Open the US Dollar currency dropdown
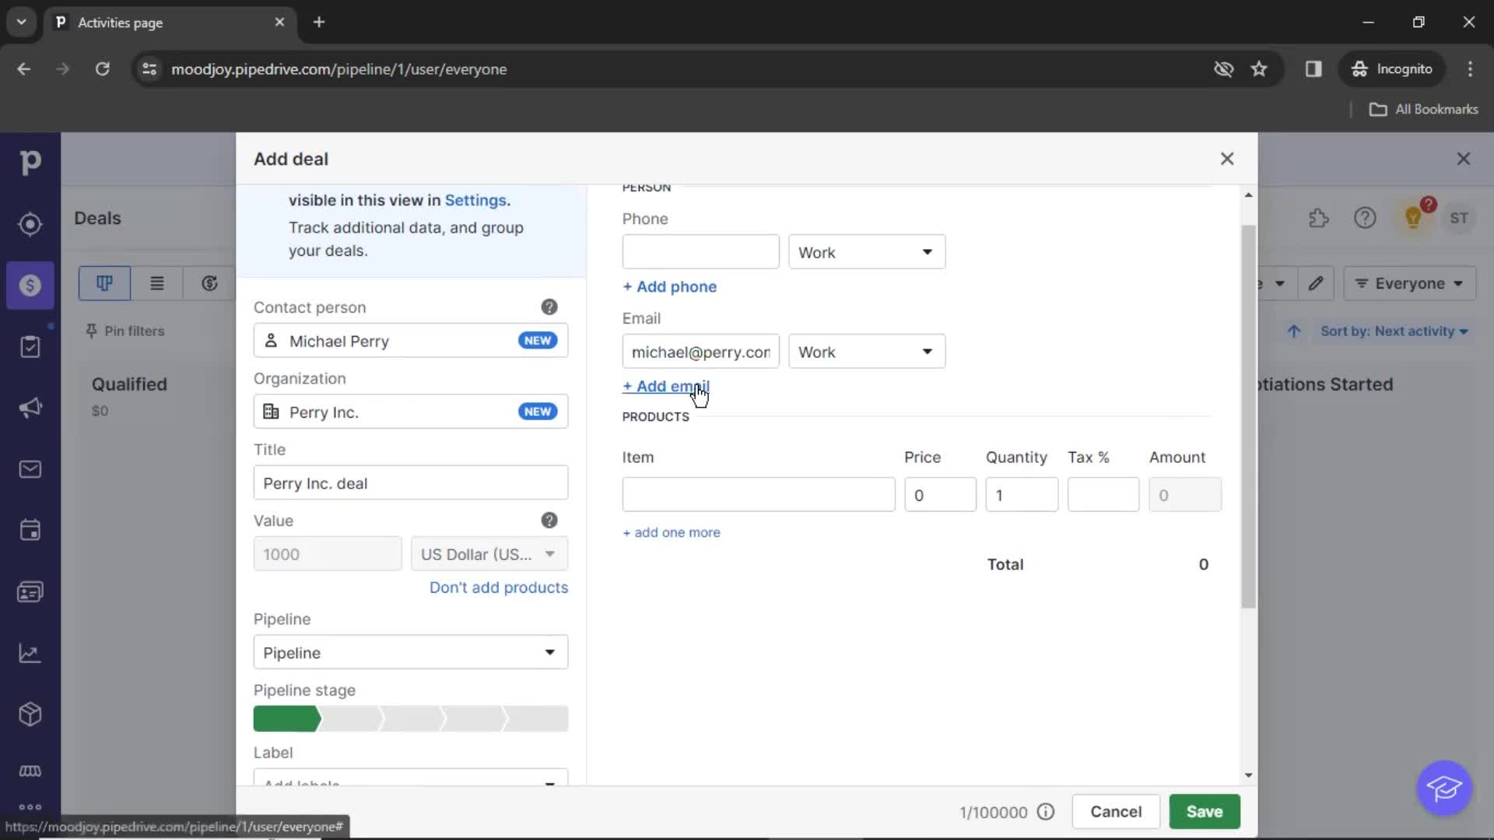The image size is (1494, 840). pos(489,555)
